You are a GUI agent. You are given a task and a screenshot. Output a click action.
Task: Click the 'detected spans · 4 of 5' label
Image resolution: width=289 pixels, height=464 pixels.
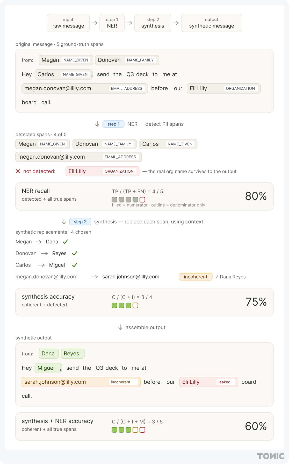tap(41, 135)
